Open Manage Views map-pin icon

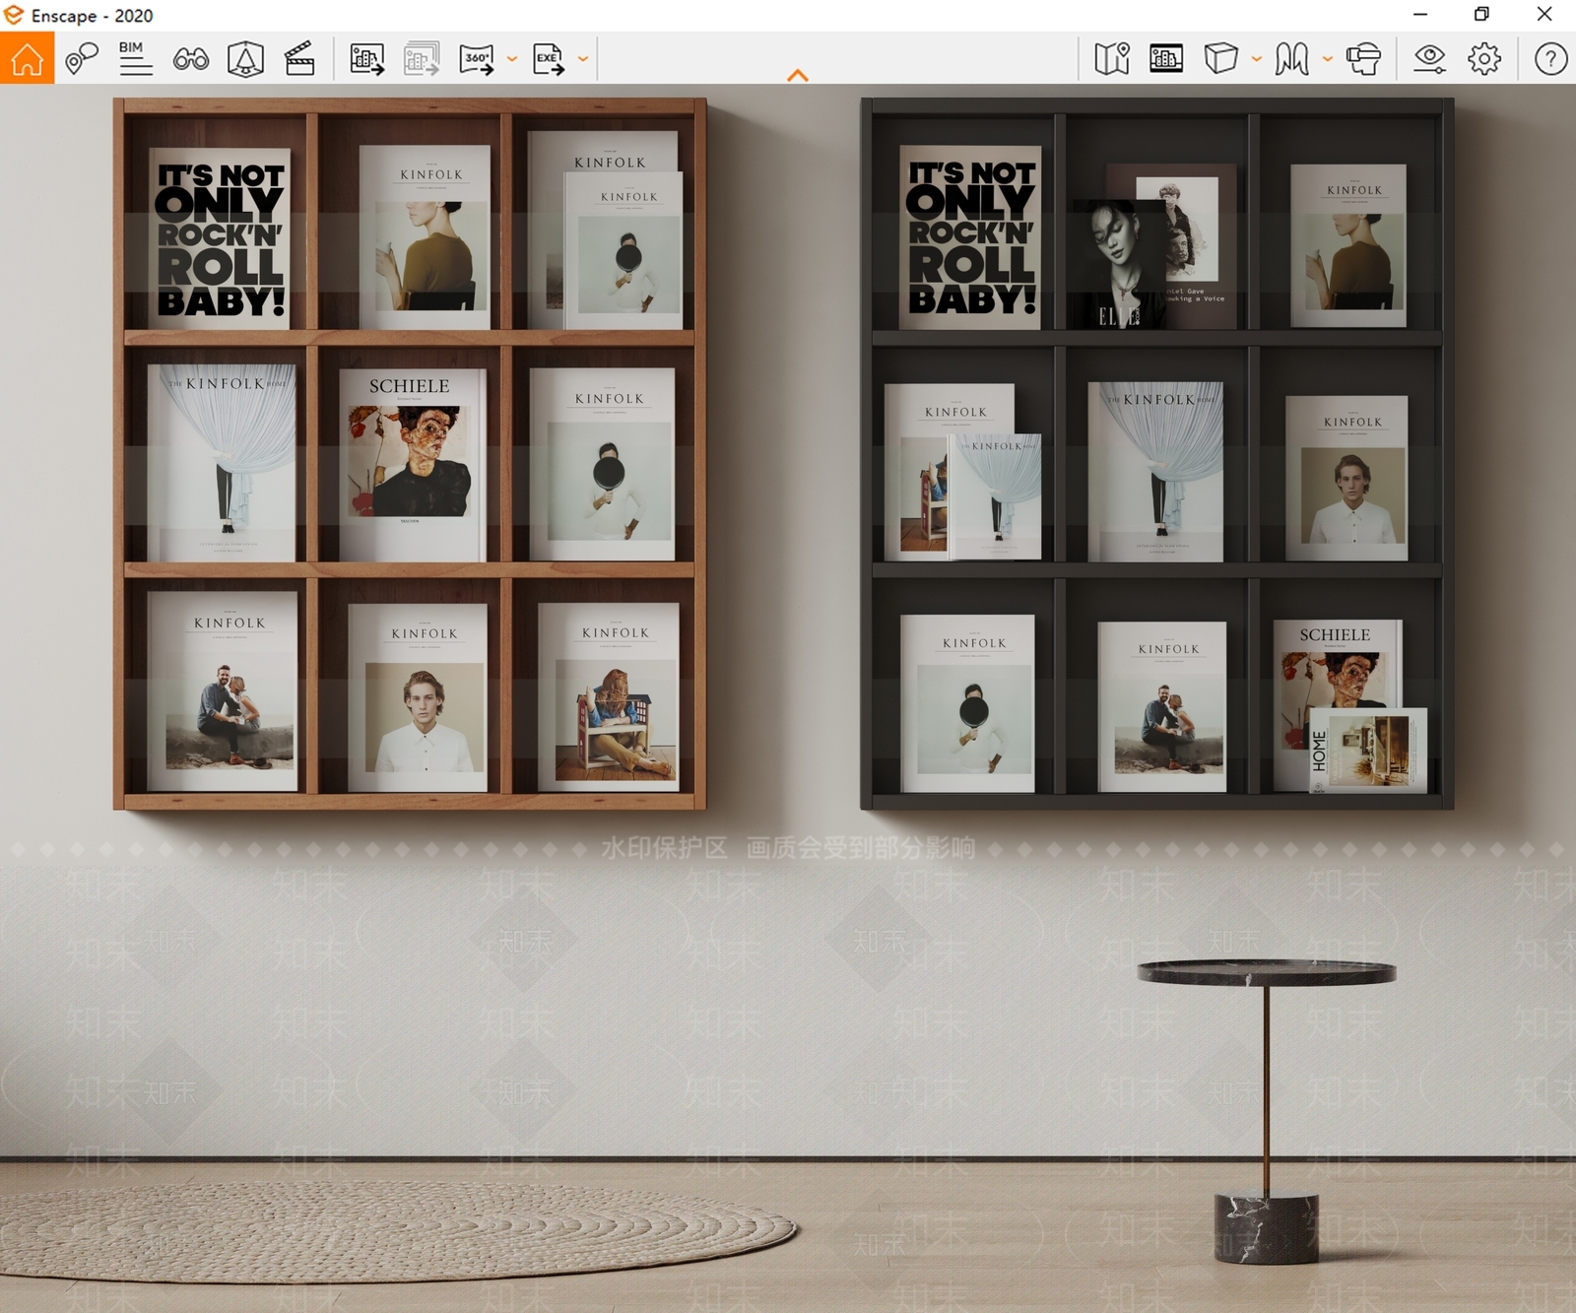pos(82,59)
